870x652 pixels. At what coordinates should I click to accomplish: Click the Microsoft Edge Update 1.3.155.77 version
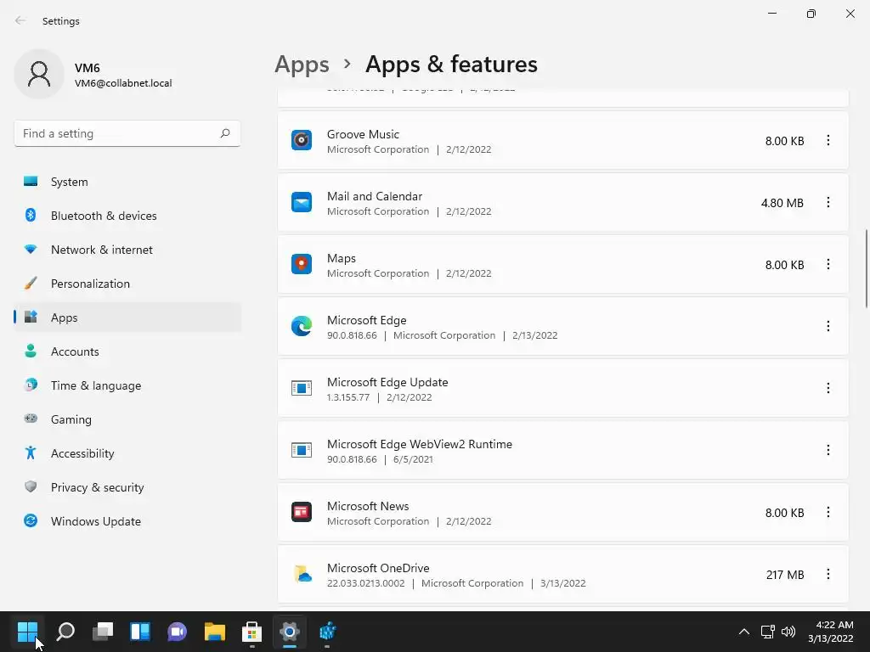click(x=347, y=397)
